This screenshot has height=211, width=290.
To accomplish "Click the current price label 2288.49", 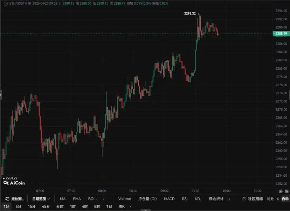I will point(281,34).
